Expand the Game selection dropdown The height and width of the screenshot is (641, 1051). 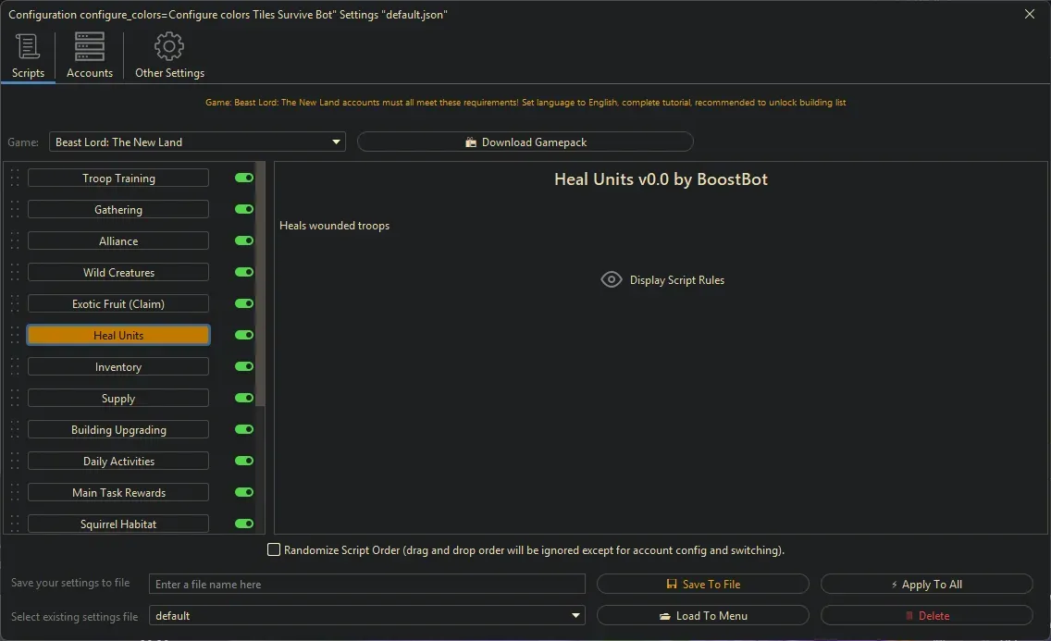click(336, 142)
